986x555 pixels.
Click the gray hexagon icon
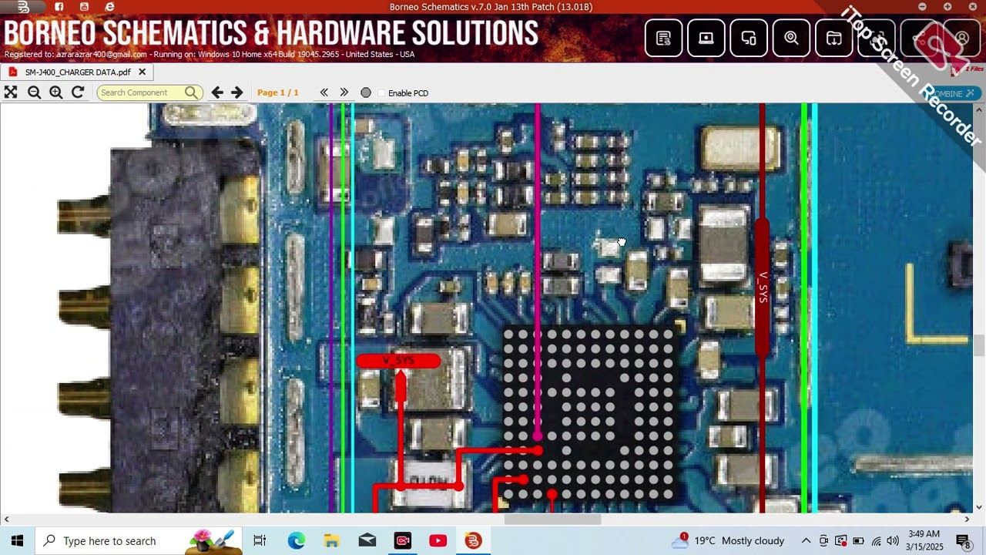coord(366,92)
